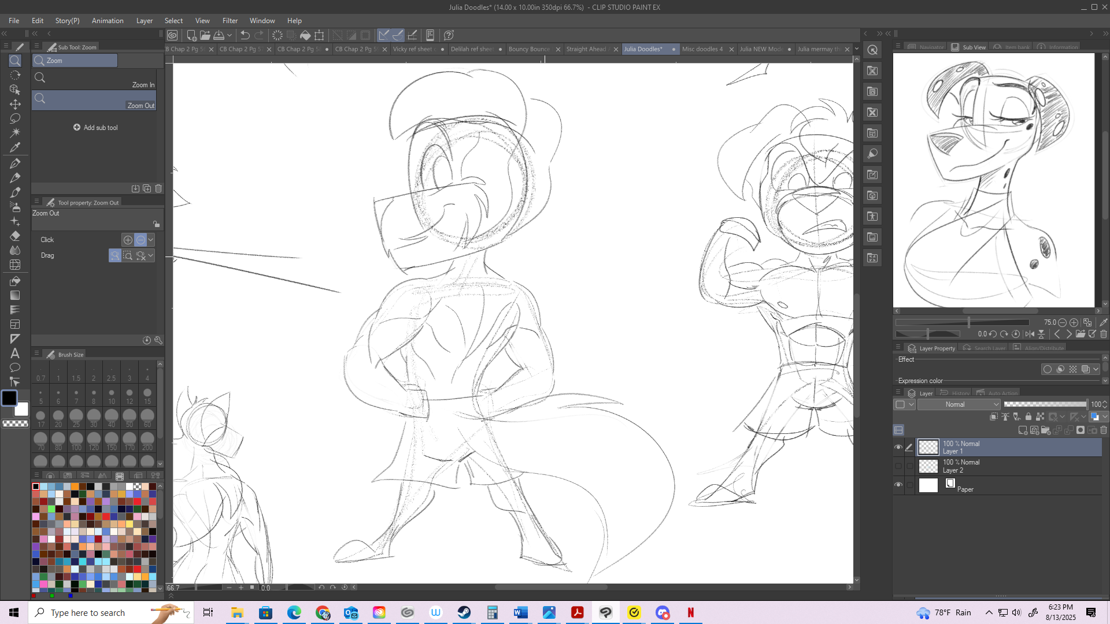Open the Normal blending mode dropdown
The width and height of the screenshot is (1110, 624).
958,404
